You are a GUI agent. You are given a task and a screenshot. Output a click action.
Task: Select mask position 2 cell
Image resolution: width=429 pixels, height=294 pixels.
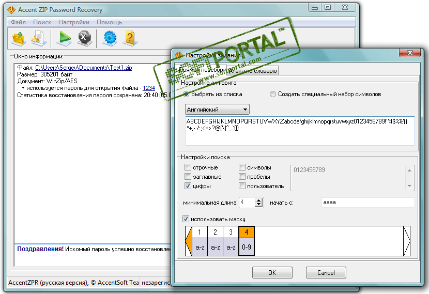click(216, 232)
